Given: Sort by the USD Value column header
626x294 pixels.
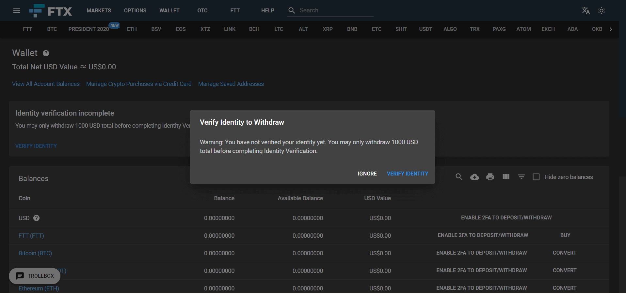Looking at the screenshot, I should (377, 198).
